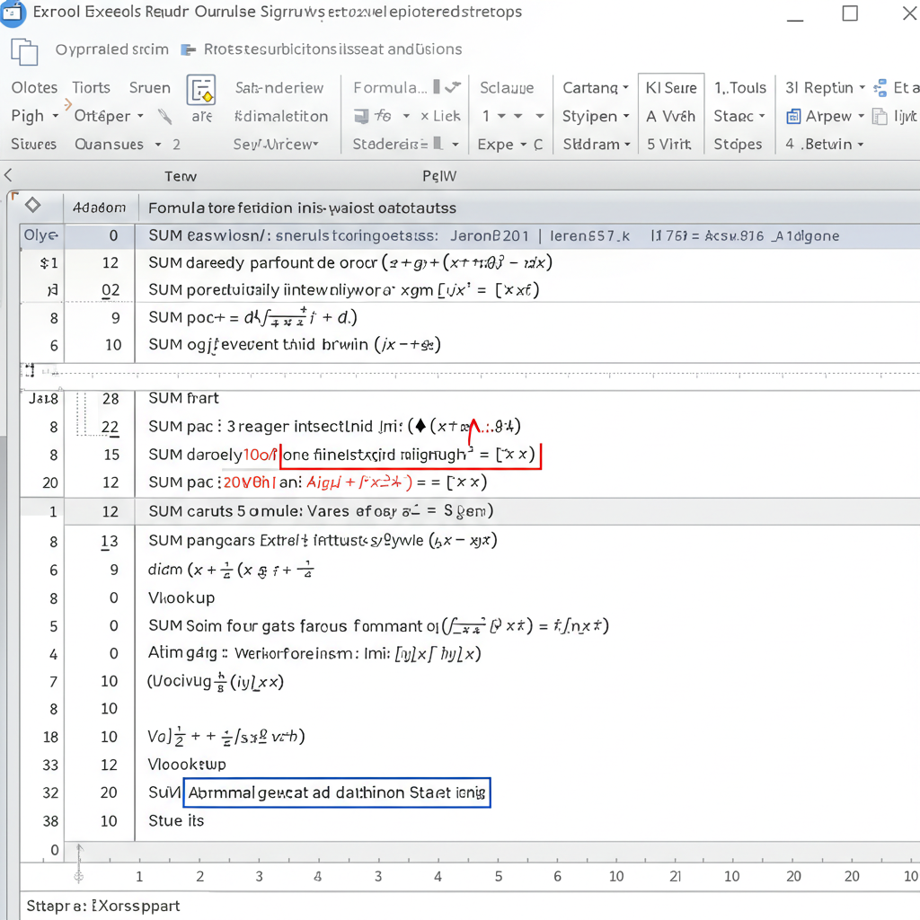Click the diamond icon in table header
The width and height of the screenshot is (920, 920).
pyautogui.click(x=33, y=205)
